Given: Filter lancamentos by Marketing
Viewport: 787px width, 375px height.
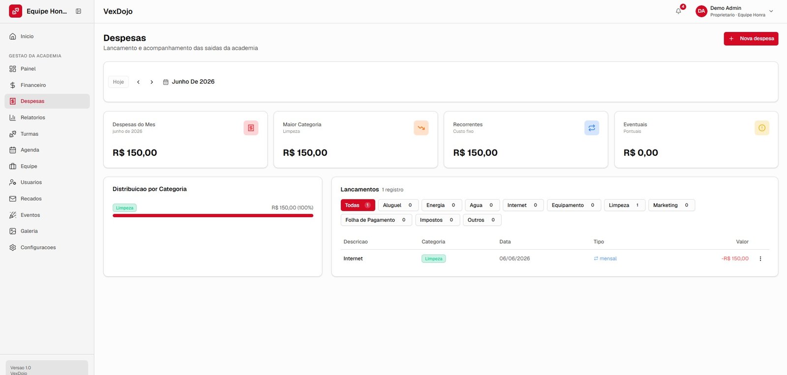Looking at the screenshot, I should pos(671,205).
